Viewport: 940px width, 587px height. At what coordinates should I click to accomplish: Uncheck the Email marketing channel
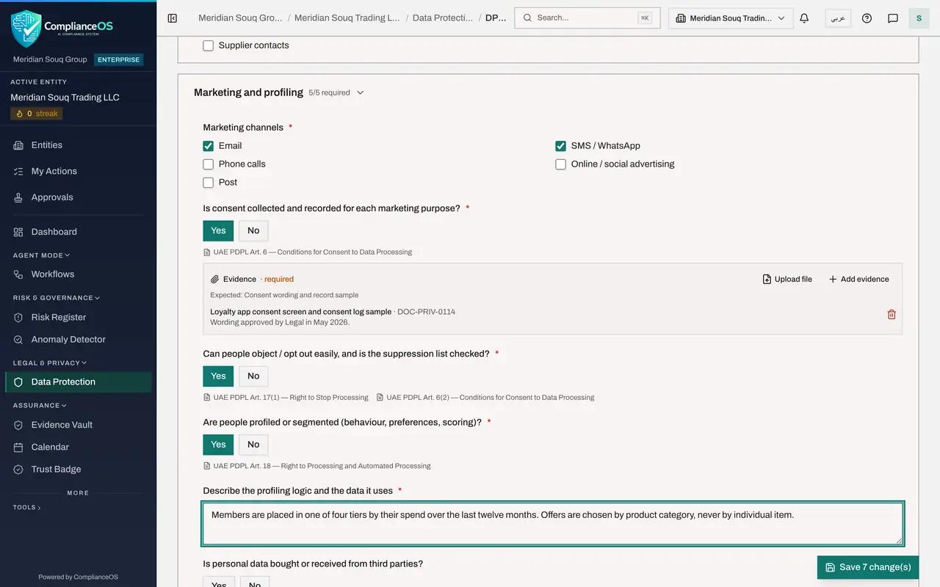point(209,146)
